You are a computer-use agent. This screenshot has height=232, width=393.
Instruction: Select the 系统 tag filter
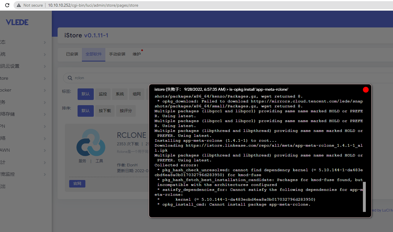point(120,94)
